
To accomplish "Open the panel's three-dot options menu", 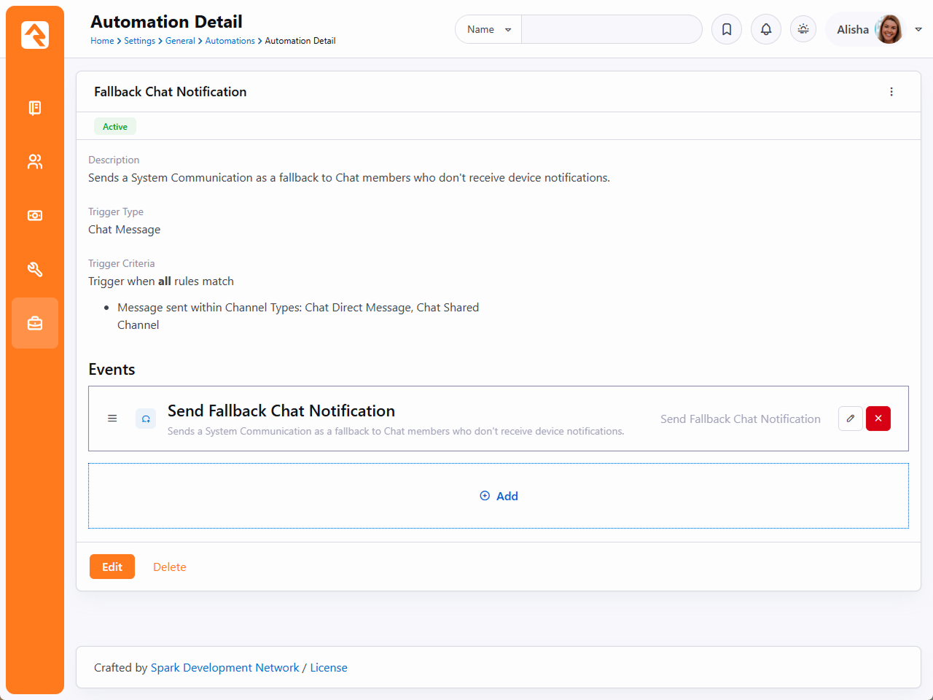I will tap(891, 92).
